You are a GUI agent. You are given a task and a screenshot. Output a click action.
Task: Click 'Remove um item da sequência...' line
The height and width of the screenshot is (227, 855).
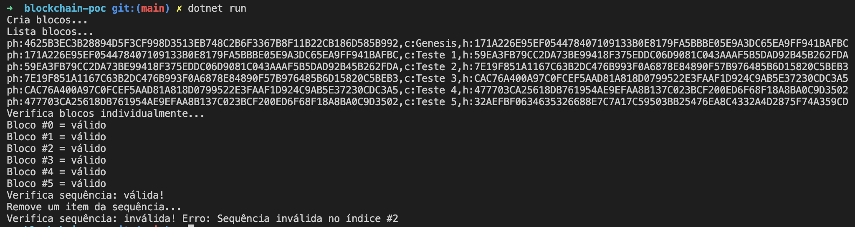click(x=94, y=207)
